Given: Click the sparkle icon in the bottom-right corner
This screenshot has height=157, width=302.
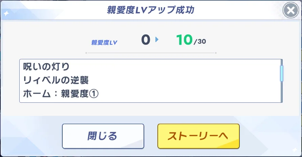Looking at the screenshot, I should pyautogui.click(x=295, y=150).
